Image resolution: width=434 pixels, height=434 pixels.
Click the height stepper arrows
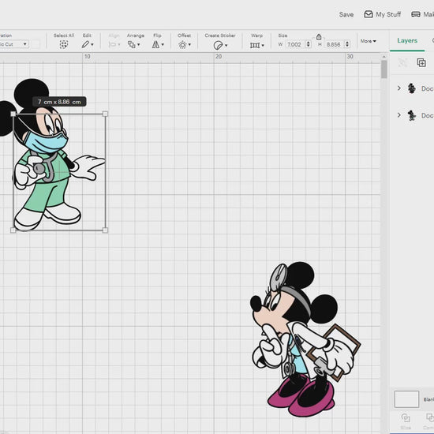click(347, 44)
